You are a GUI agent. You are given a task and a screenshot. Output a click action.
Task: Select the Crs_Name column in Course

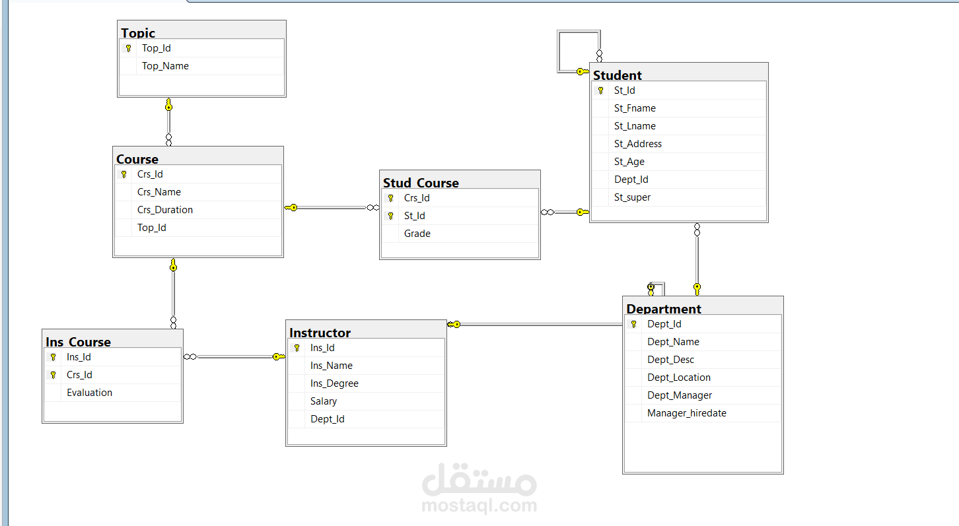click(198, 192)
